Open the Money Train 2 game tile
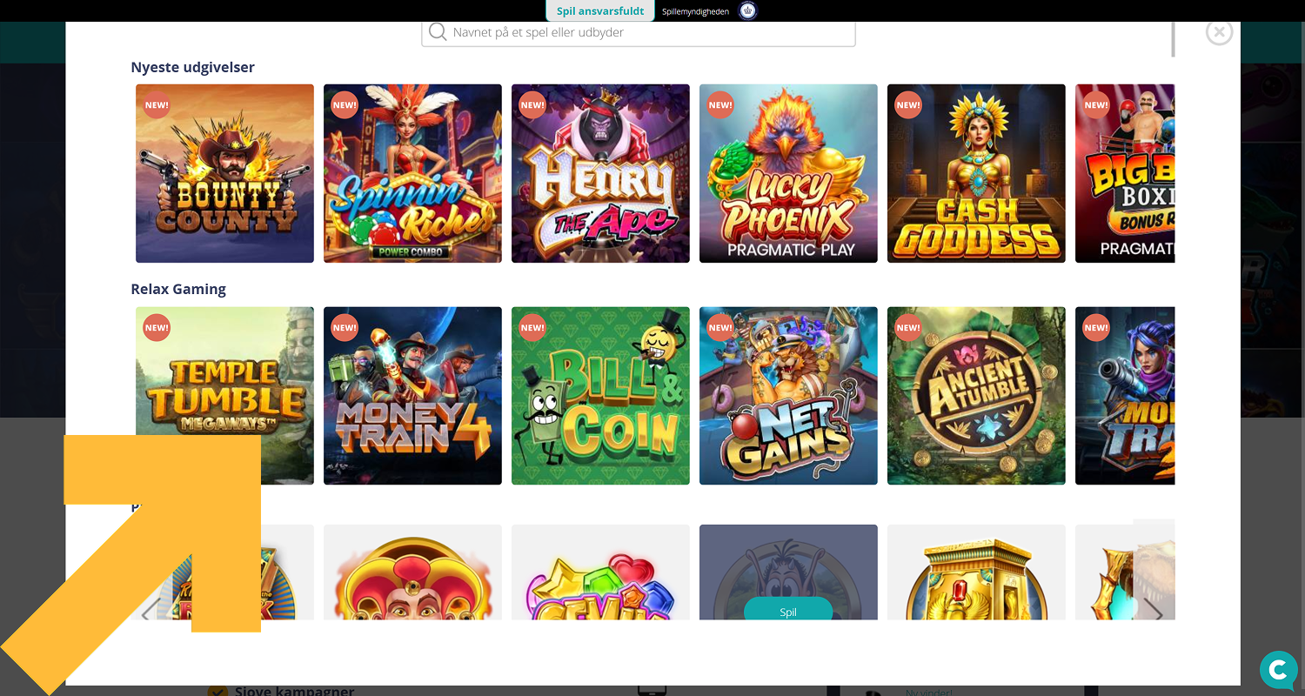Viewport: 1305px width, 696px height. tap(1125, 396)
